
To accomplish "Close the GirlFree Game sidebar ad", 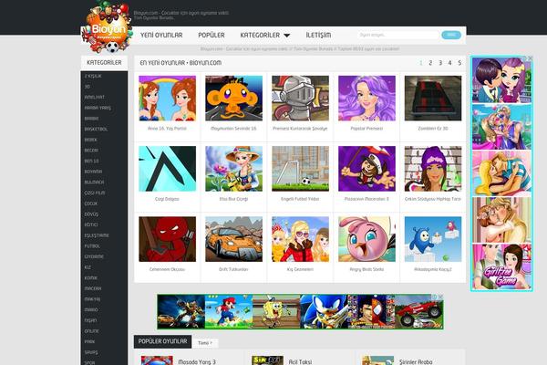I will [531, 58].
